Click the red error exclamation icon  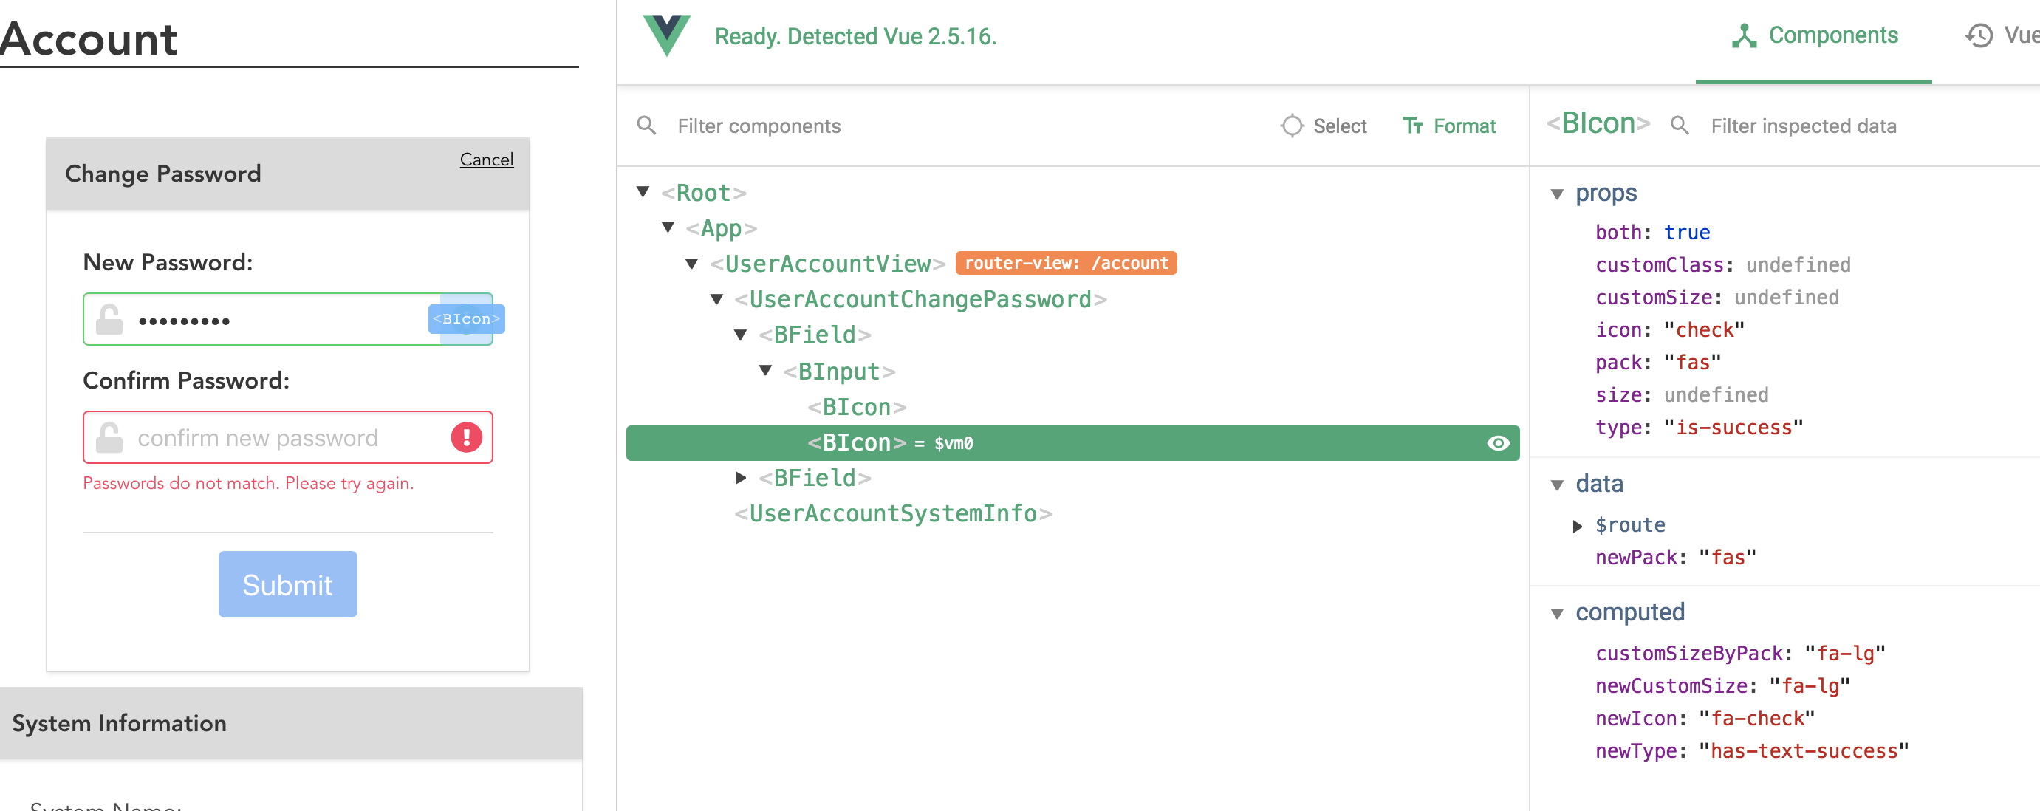pos(467,437)
